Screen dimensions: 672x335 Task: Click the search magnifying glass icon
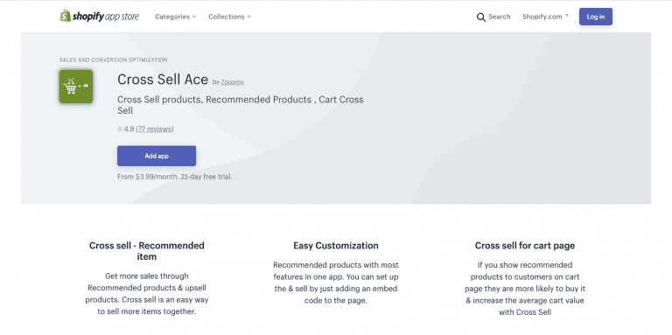[x=481, y=17]
